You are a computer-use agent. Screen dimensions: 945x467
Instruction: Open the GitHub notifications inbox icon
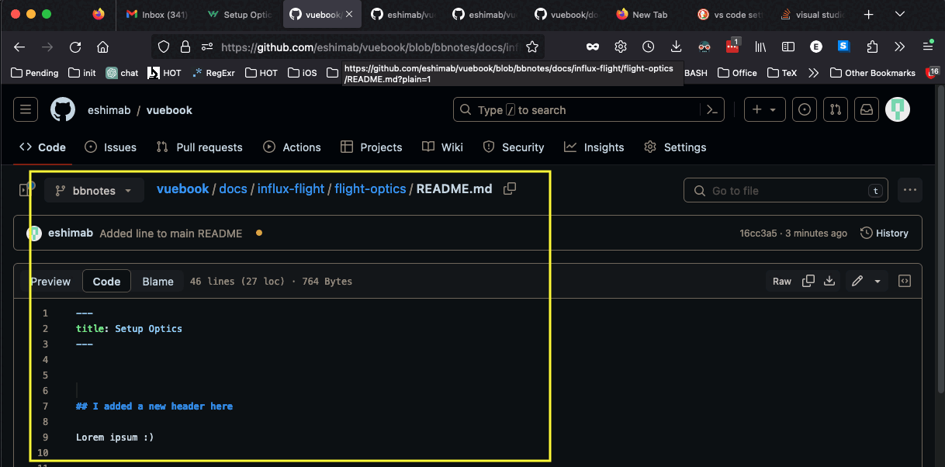click(x=867, y=110)
